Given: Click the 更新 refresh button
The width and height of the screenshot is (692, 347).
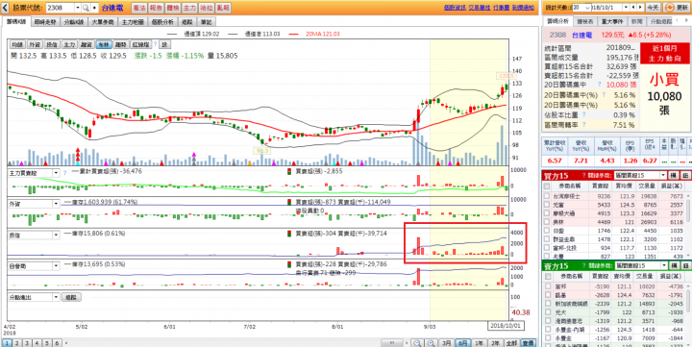Looking at the screenshot, I should point(676,8).
